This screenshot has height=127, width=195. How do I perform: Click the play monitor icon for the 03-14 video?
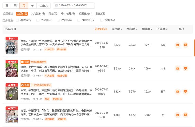(186, 92)
